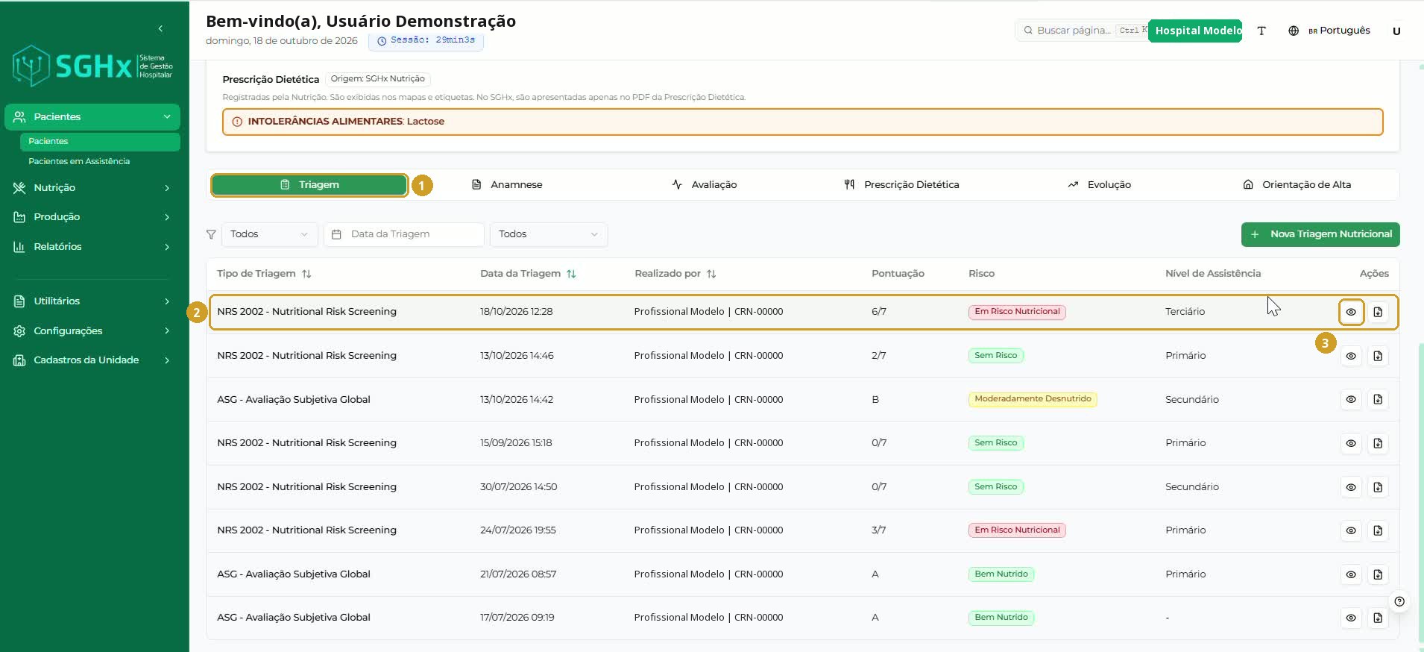Expand the Relatórios sidebar menu

pyautogui.click(x=92, y=247)
